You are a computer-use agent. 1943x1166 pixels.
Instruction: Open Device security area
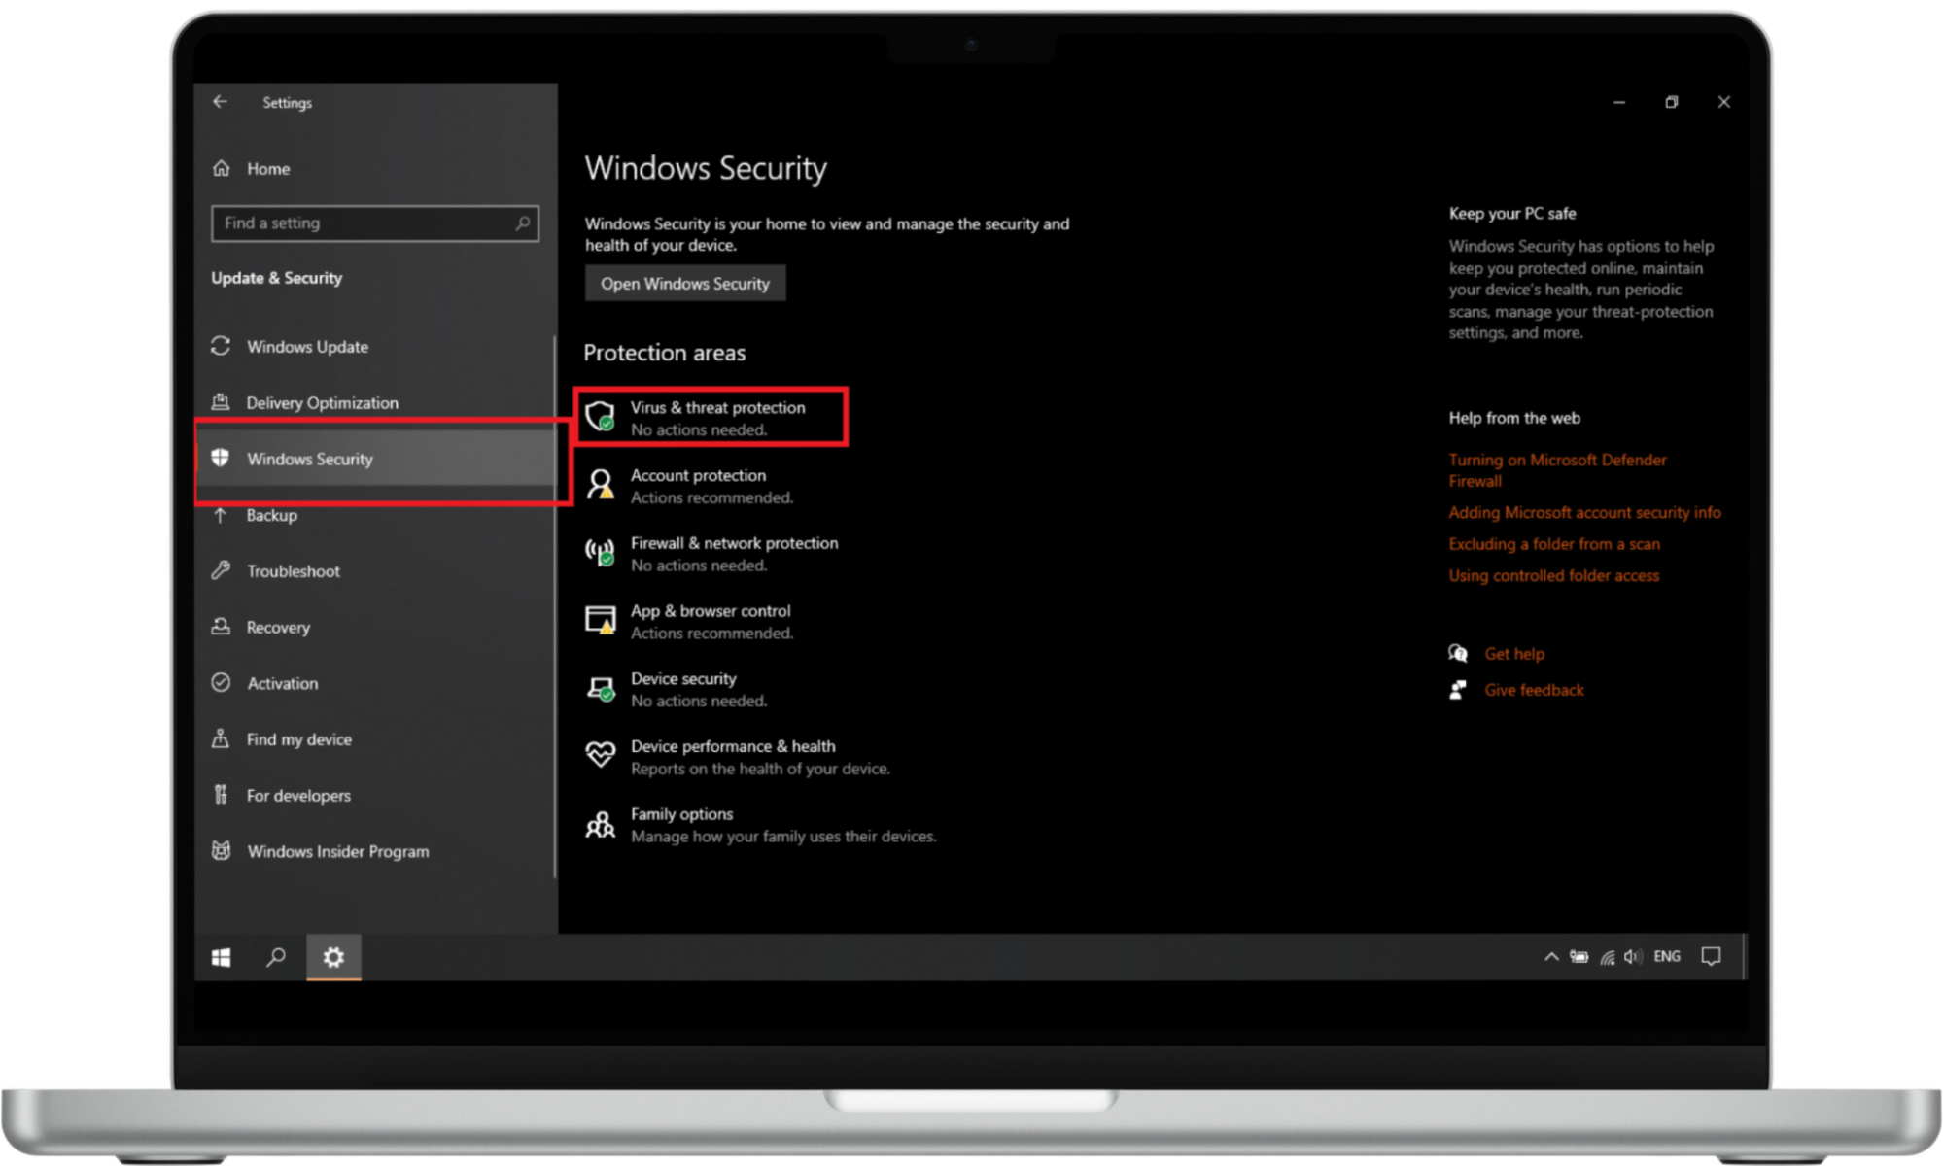coord(677,689)
